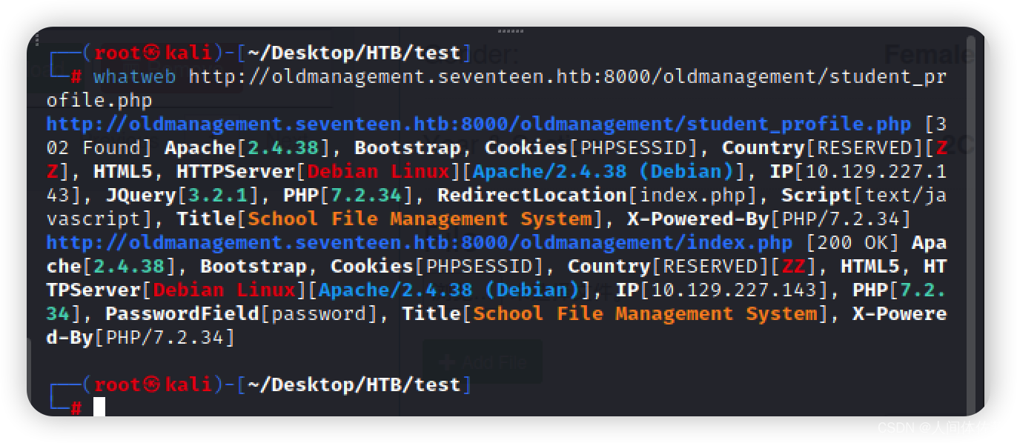Viewport: 1017px width, 443px height.
Task: Click "Script[text/ja" in the output
Action: [x=864, y=195]
